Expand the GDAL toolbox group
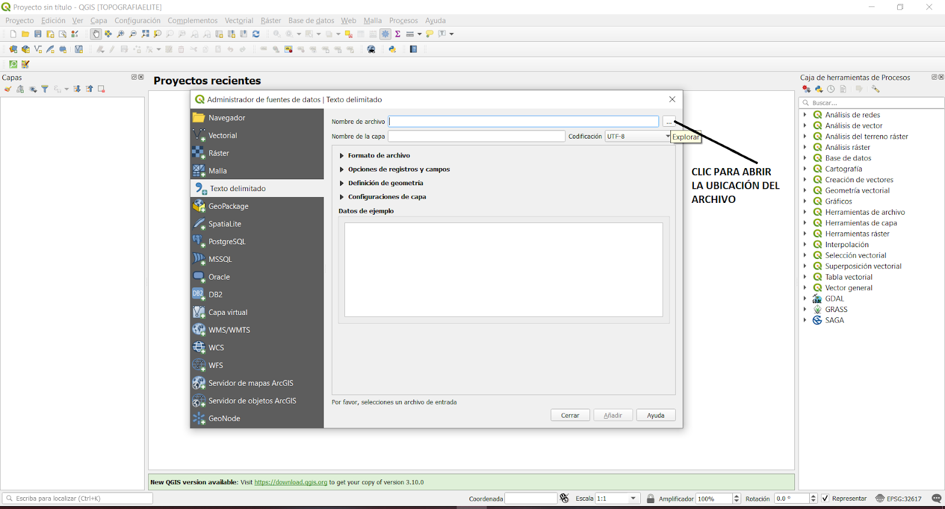The height and width of the screenshot is (509, 945). 804,298
